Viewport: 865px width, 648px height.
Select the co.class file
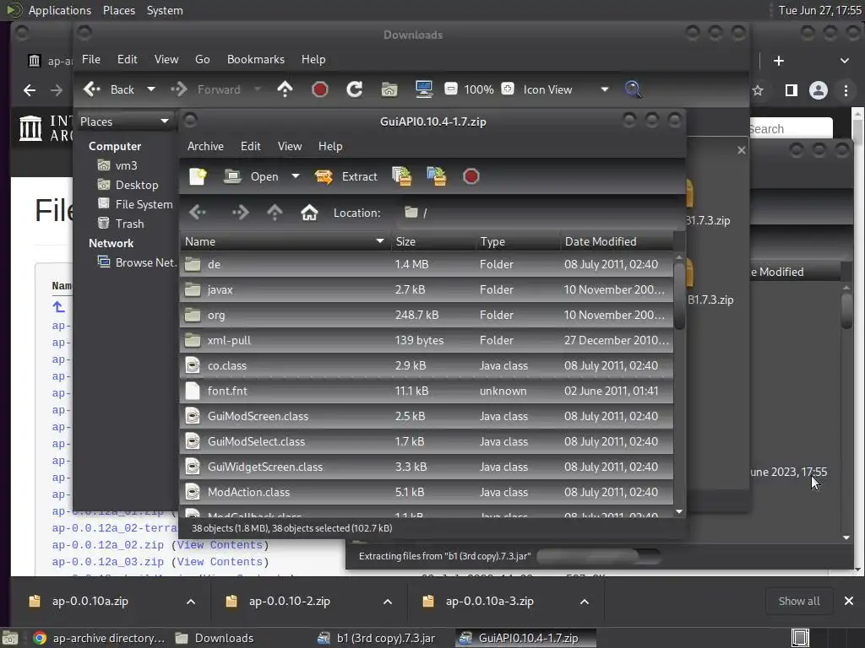click(426, 366)
